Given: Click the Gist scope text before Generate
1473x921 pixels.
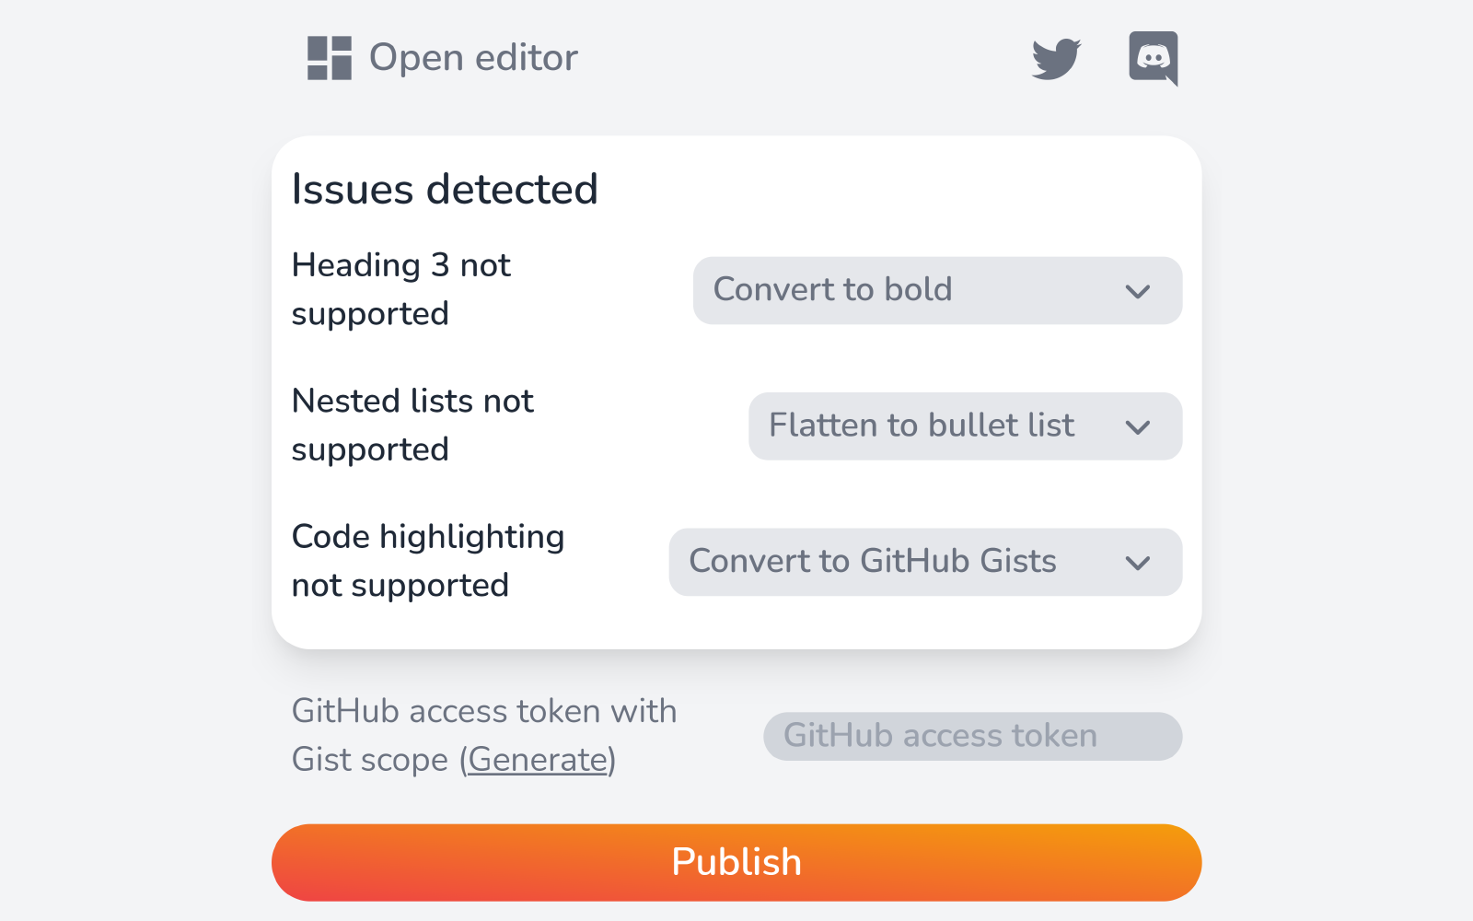Looking at the screenshot, I should pyautogui.click(x=369, y=760).
